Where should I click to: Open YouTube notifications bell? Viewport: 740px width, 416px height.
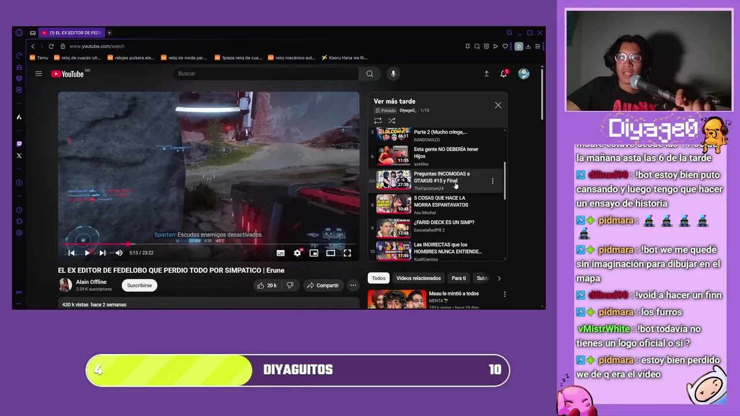[x=504, y=73]
